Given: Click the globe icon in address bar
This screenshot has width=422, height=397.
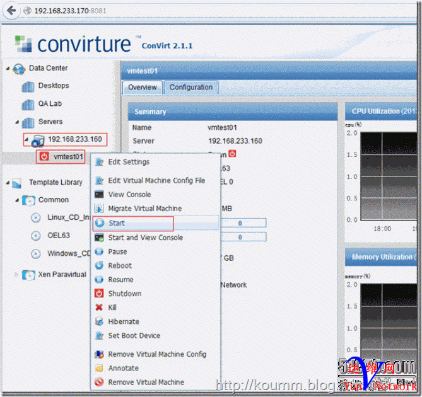Looking at the screenshot, I should [x=27, y=11].
